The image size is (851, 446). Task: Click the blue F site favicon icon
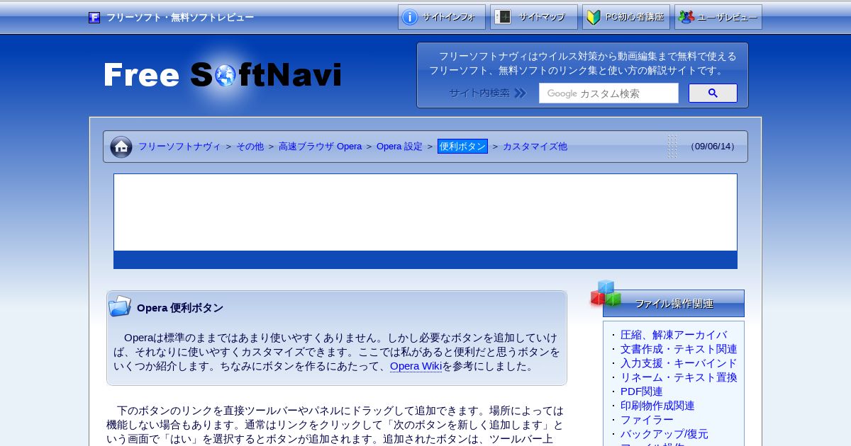[94, 18]
